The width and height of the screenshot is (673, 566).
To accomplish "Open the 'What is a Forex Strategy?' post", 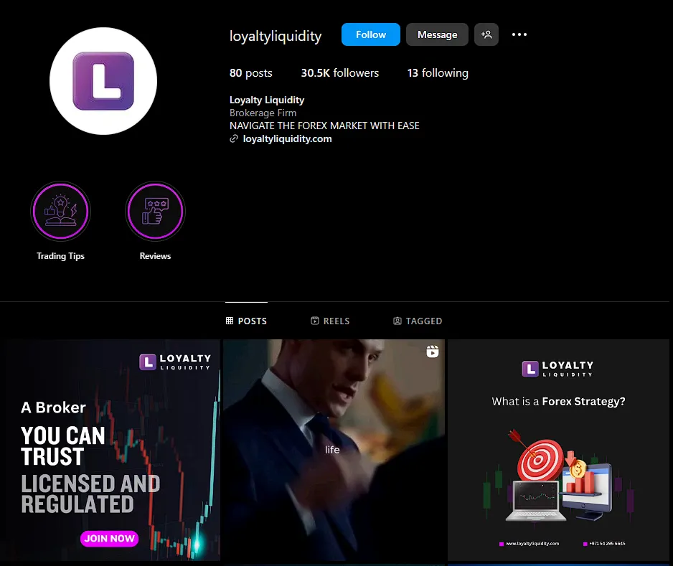I will click(558, 450).
